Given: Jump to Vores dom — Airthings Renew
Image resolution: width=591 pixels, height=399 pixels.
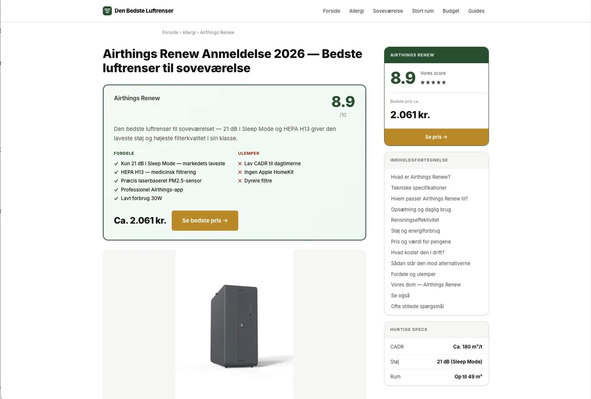Looking at the screenshot, I should click(x=426, y=285).
